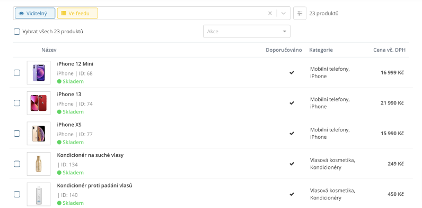Expand the filter dropdown chevron
The image size is (422, 208).
[x=284, y=13]
